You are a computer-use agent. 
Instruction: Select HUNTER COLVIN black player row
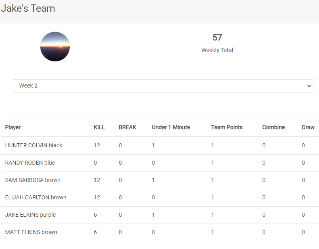(x=34, y=145)
